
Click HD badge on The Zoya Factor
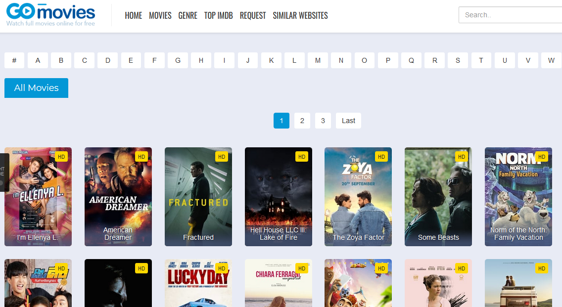(x=381, y=157)
